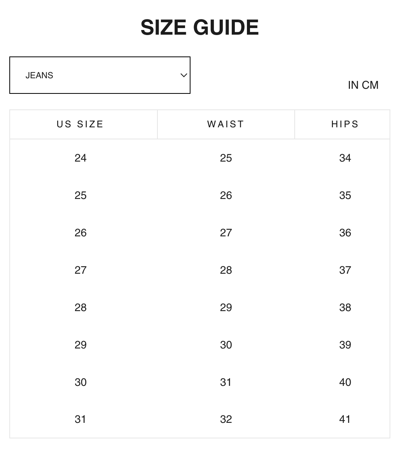The image size is (402, 461).
Task: Click waist value 25 in first row
Action: click(226, 158)
